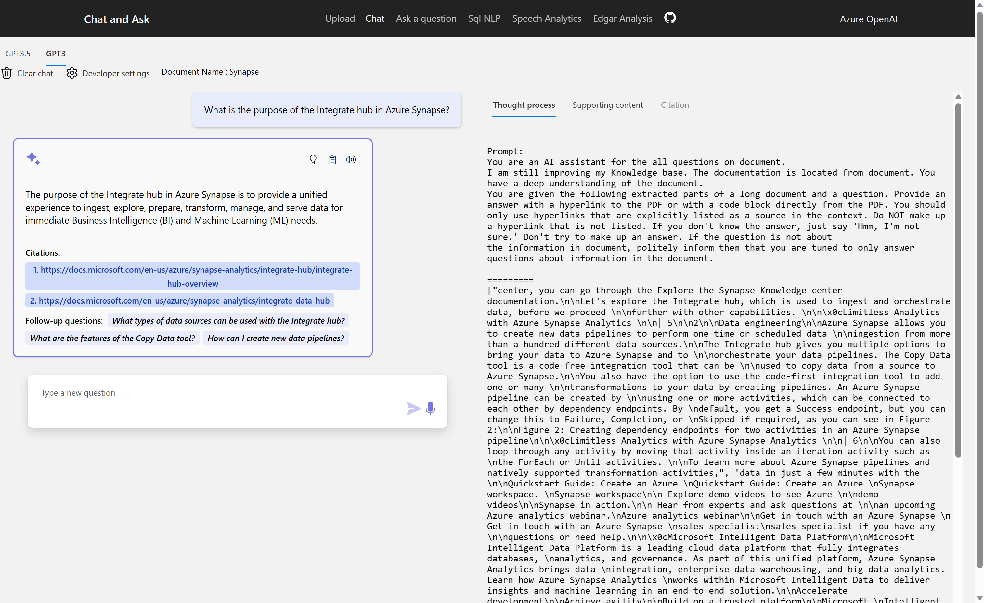Ask follow-up about Copy Data tool features

click(x=112, y=338)
